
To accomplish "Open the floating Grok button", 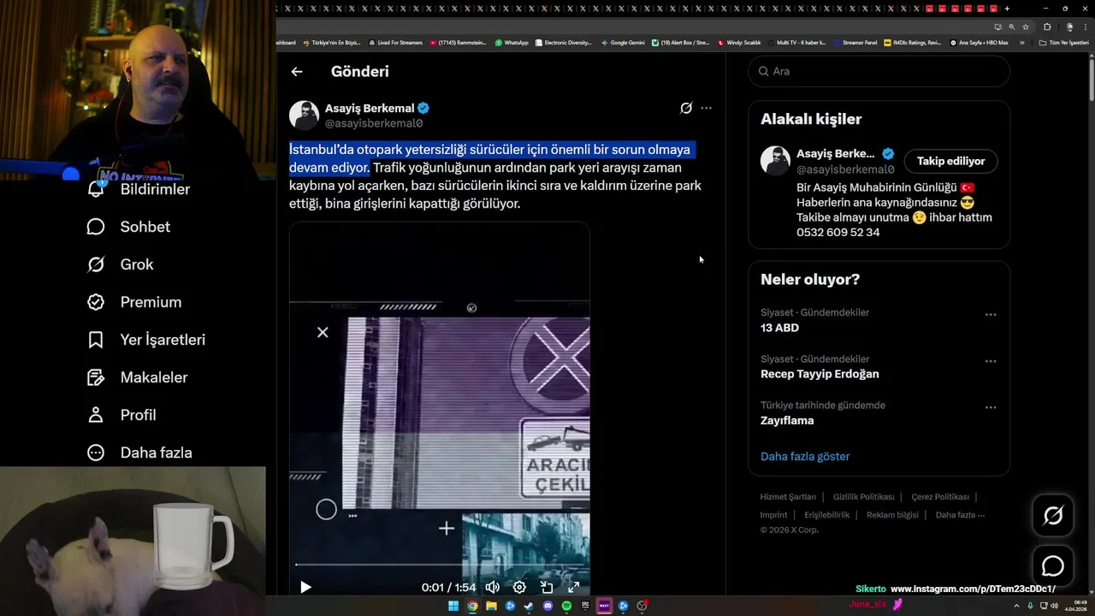I will 1053,515.
